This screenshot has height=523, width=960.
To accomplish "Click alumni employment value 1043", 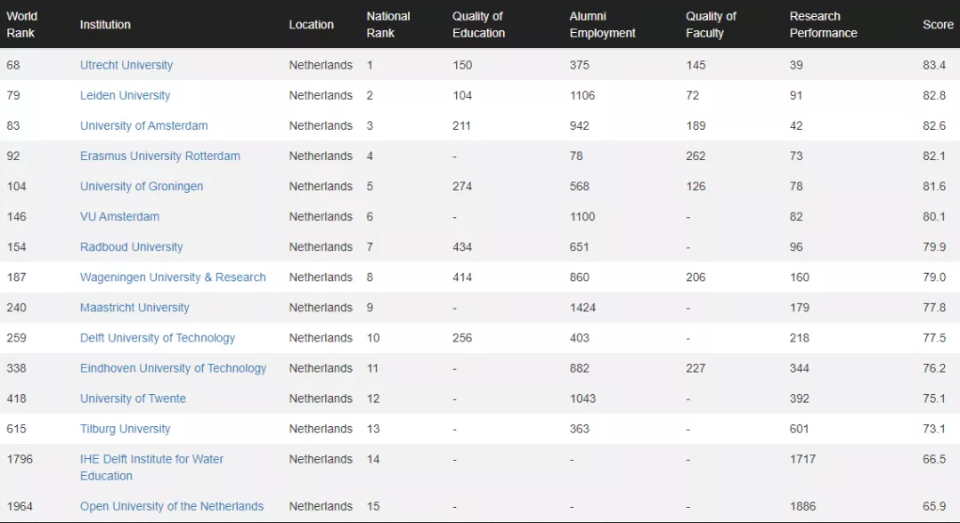I will (582, 398).
